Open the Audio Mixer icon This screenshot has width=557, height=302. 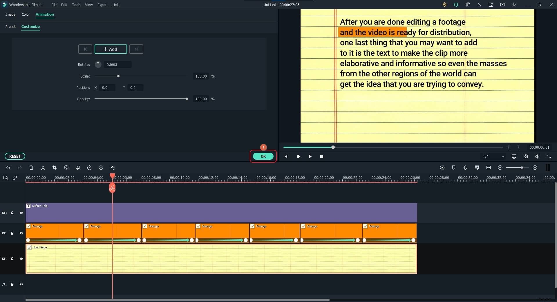coord(477,168)
